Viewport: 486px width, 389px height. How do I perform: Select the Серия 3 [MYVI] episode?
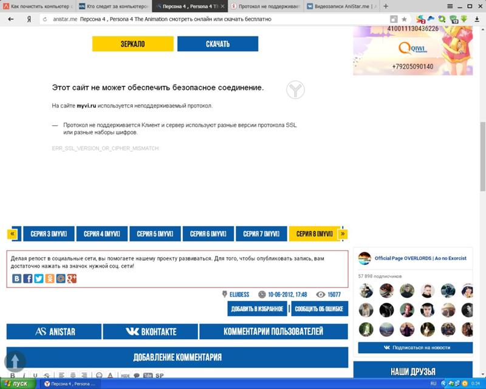click(49, 233)
